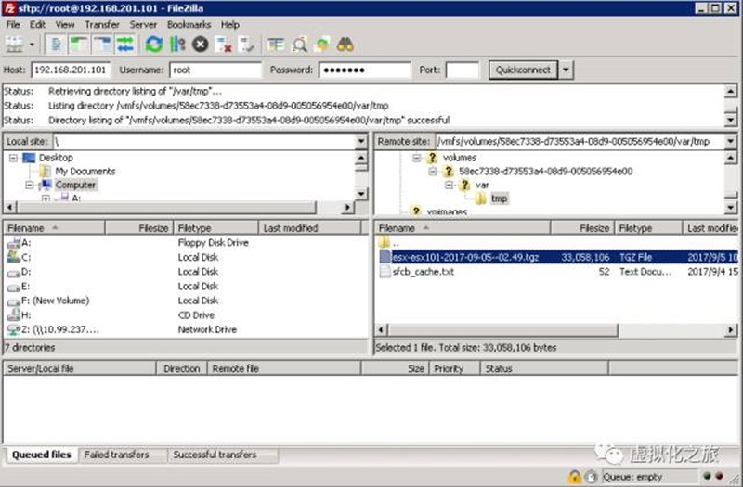Viewport: 743px width, 487px height.
Task: Sort local list by Last modified
Action: 310,228
